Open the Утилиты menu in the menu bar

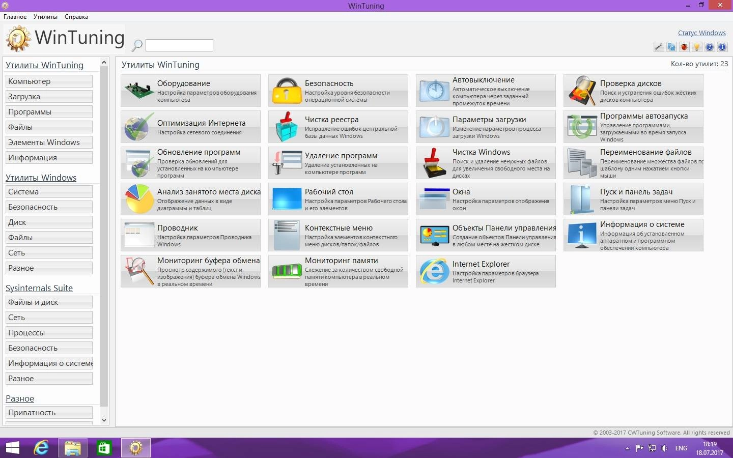click(x=45, y=17)
